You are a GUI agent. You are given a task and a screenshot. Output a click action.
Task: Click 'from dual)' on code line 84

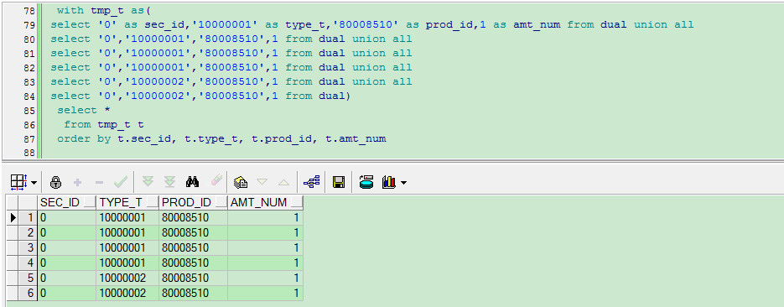coord(318,96)
